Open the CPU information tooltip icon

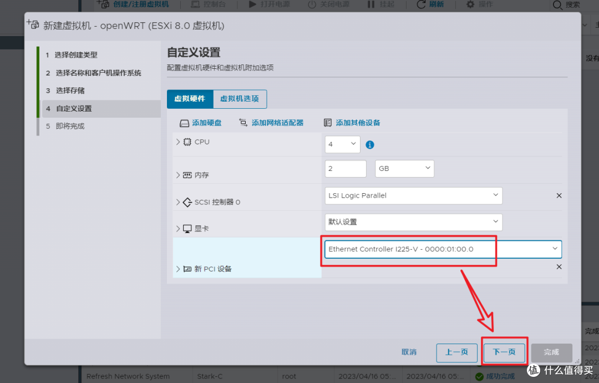point(369,144)
